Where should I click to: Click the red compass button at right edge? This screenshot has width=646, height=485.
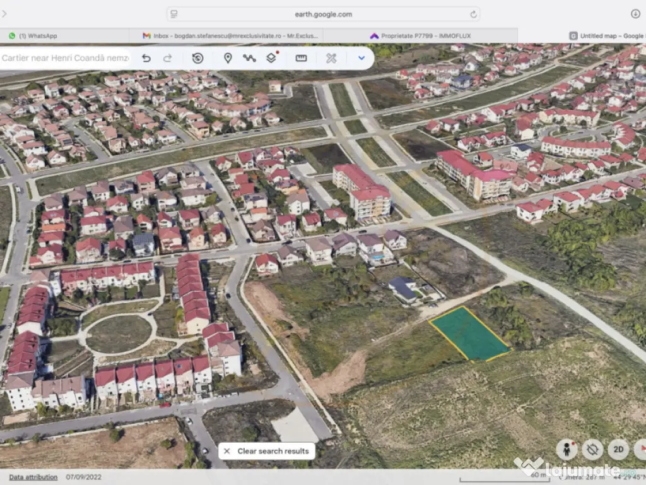[x=640, y=449]
